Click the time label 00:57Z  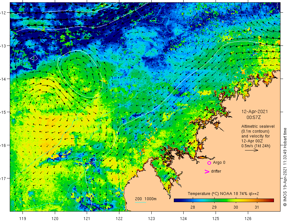point(253,117)
